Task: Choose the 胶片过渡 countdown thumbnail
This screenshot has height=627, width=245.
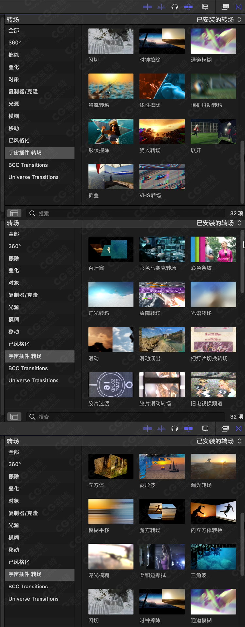Action: [111, 384]
